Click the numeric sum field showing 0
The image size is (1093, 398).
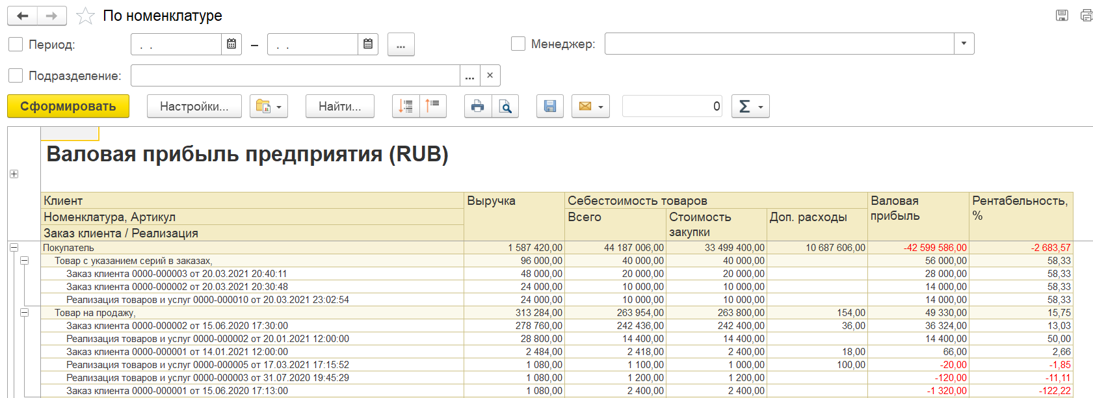pos(672,106)
